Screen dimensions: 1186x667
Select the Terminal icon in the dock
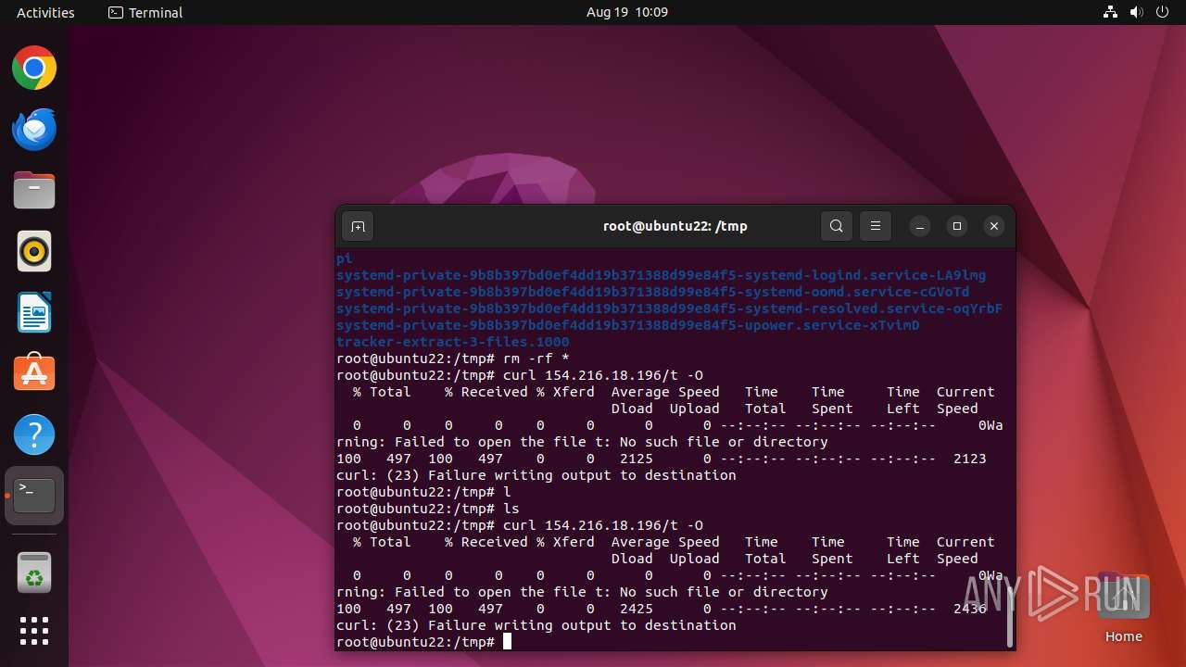pos(34,496)
